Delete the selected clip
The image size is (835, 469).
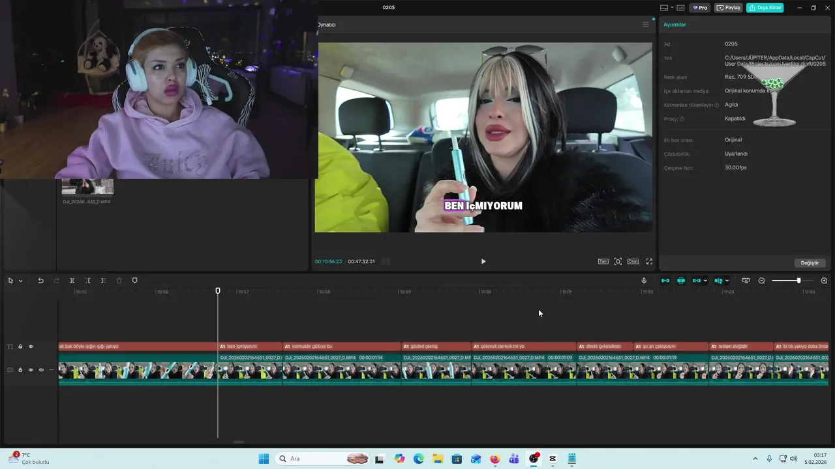[119, 281]
